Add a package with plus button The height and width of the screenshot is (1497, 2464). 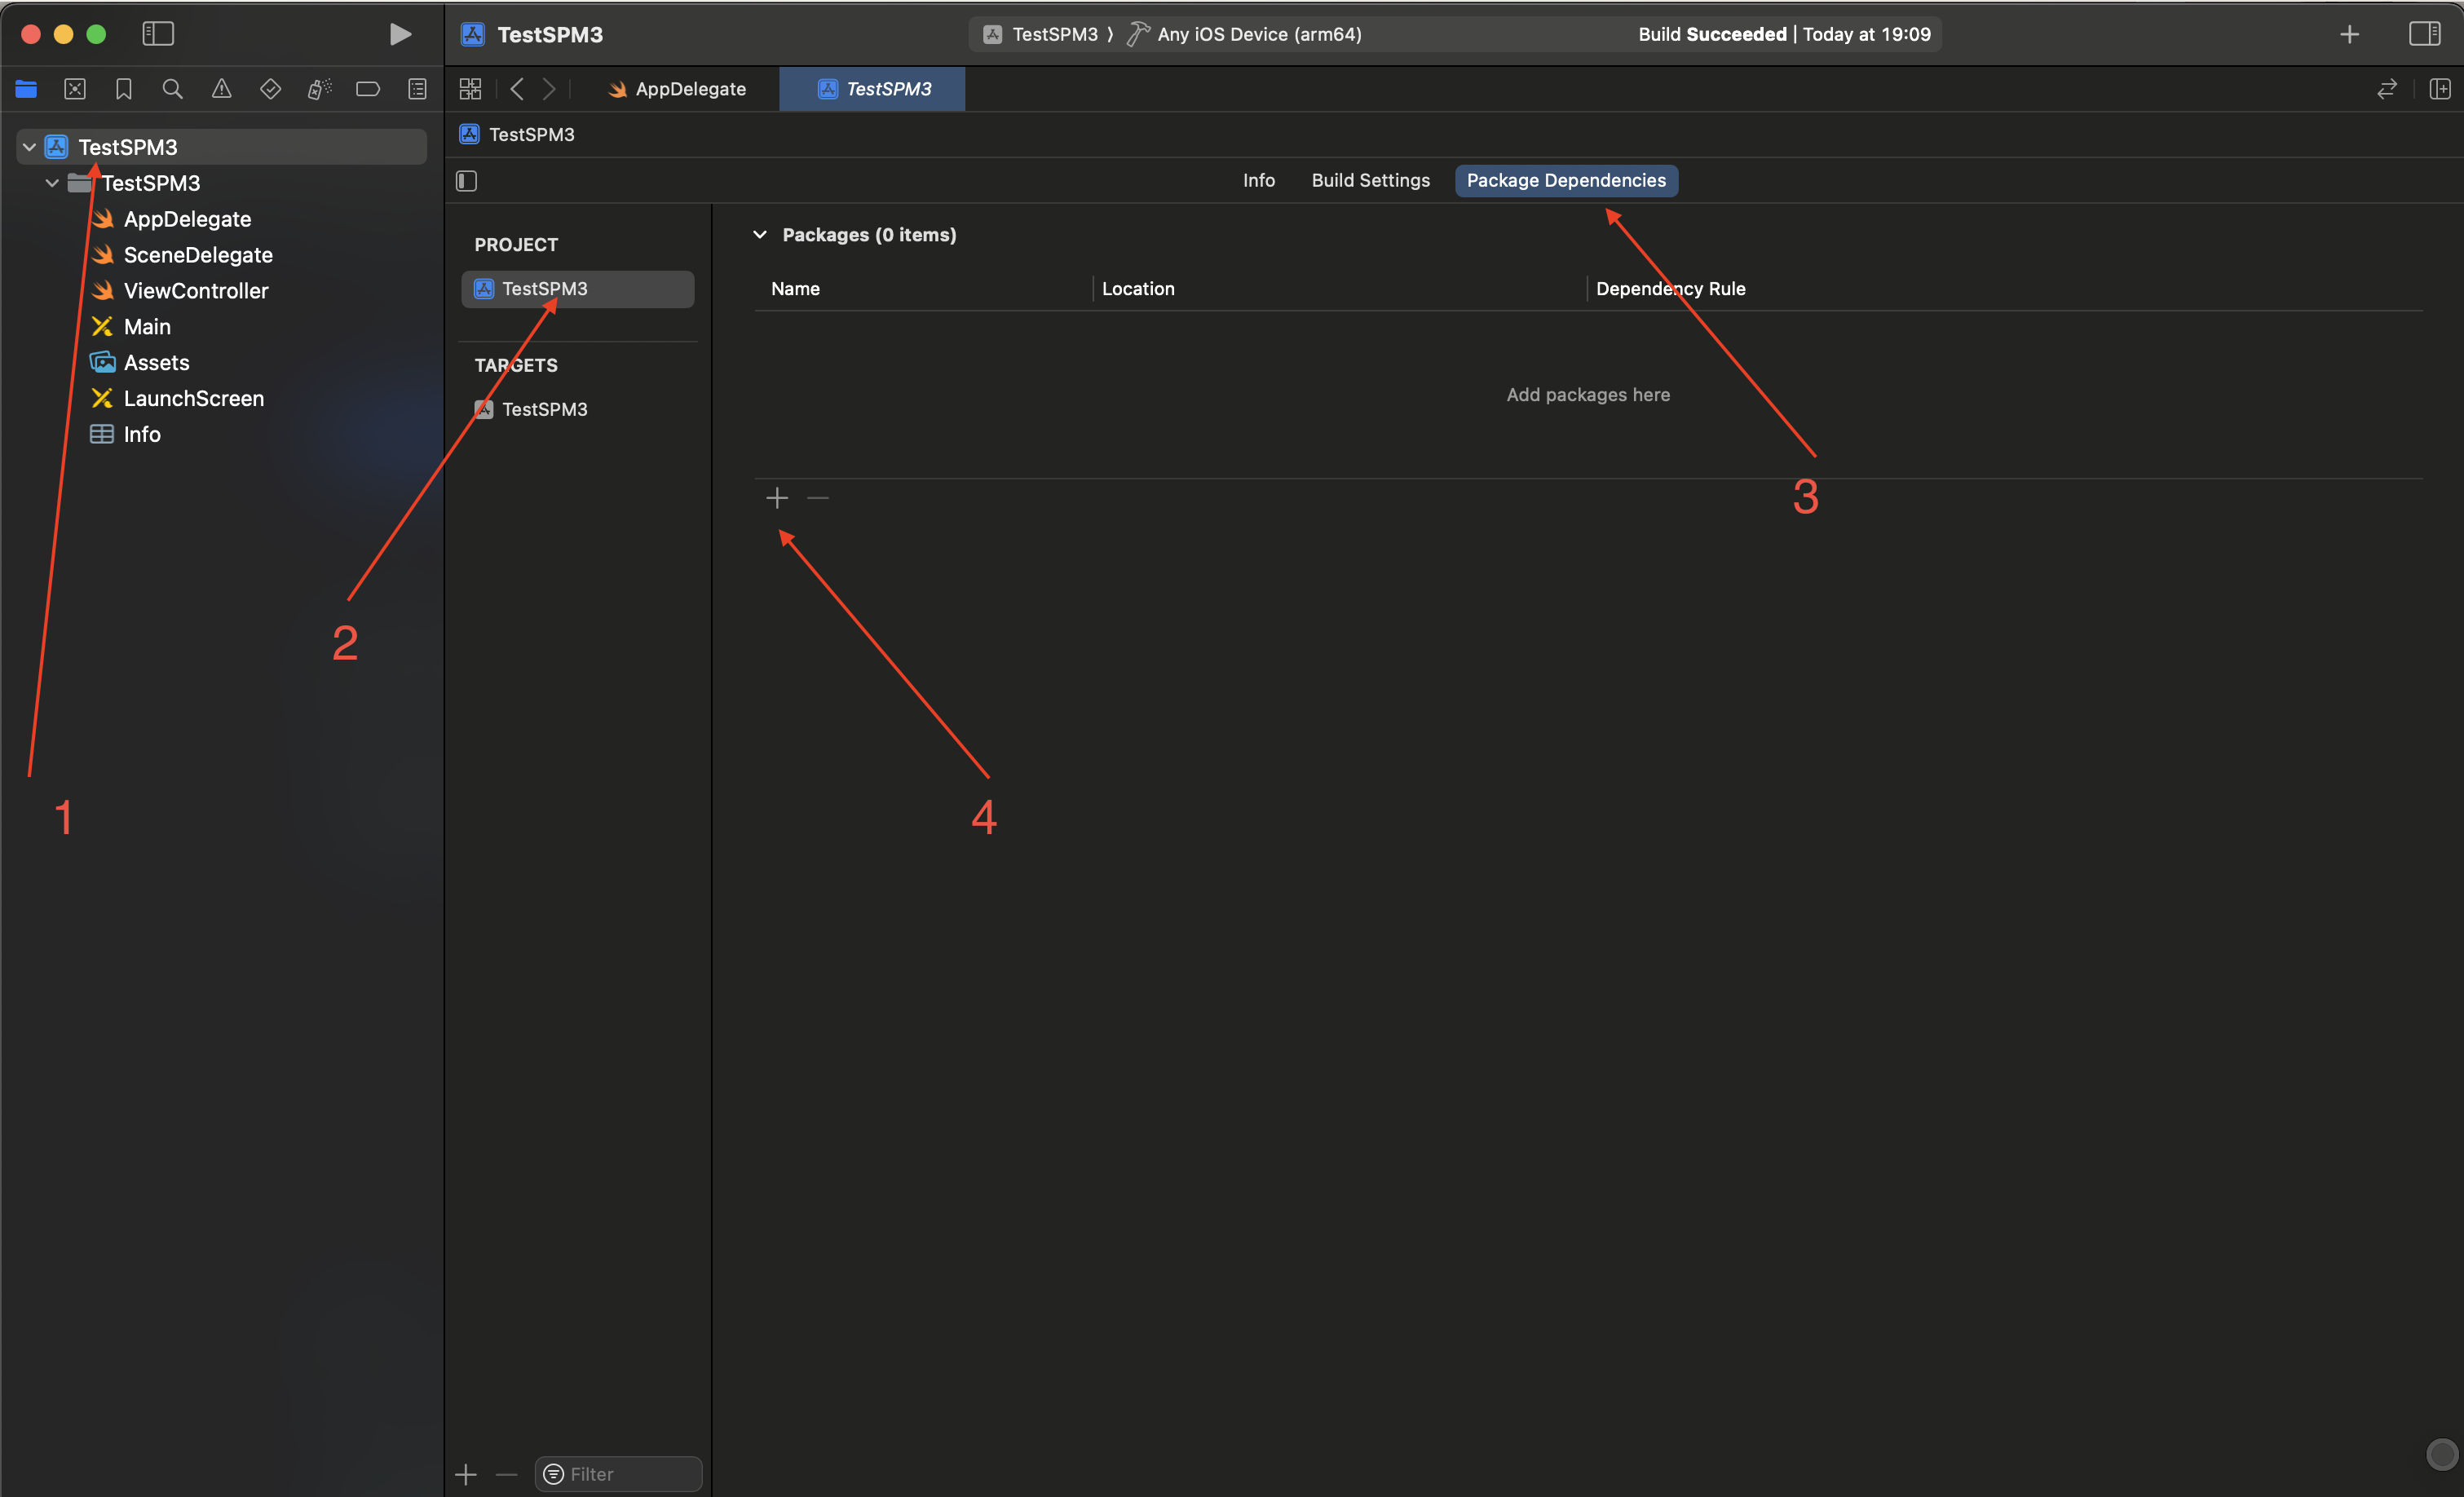click(777, 498)
